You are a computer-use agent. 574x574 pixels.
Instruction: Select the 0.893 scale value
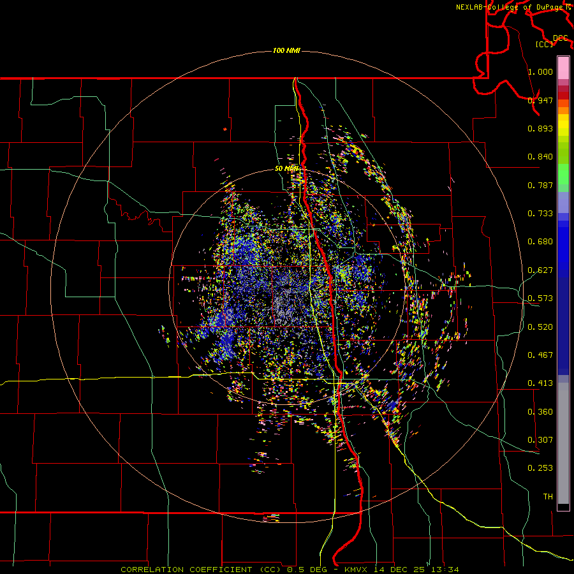click(x=540, y=128)
